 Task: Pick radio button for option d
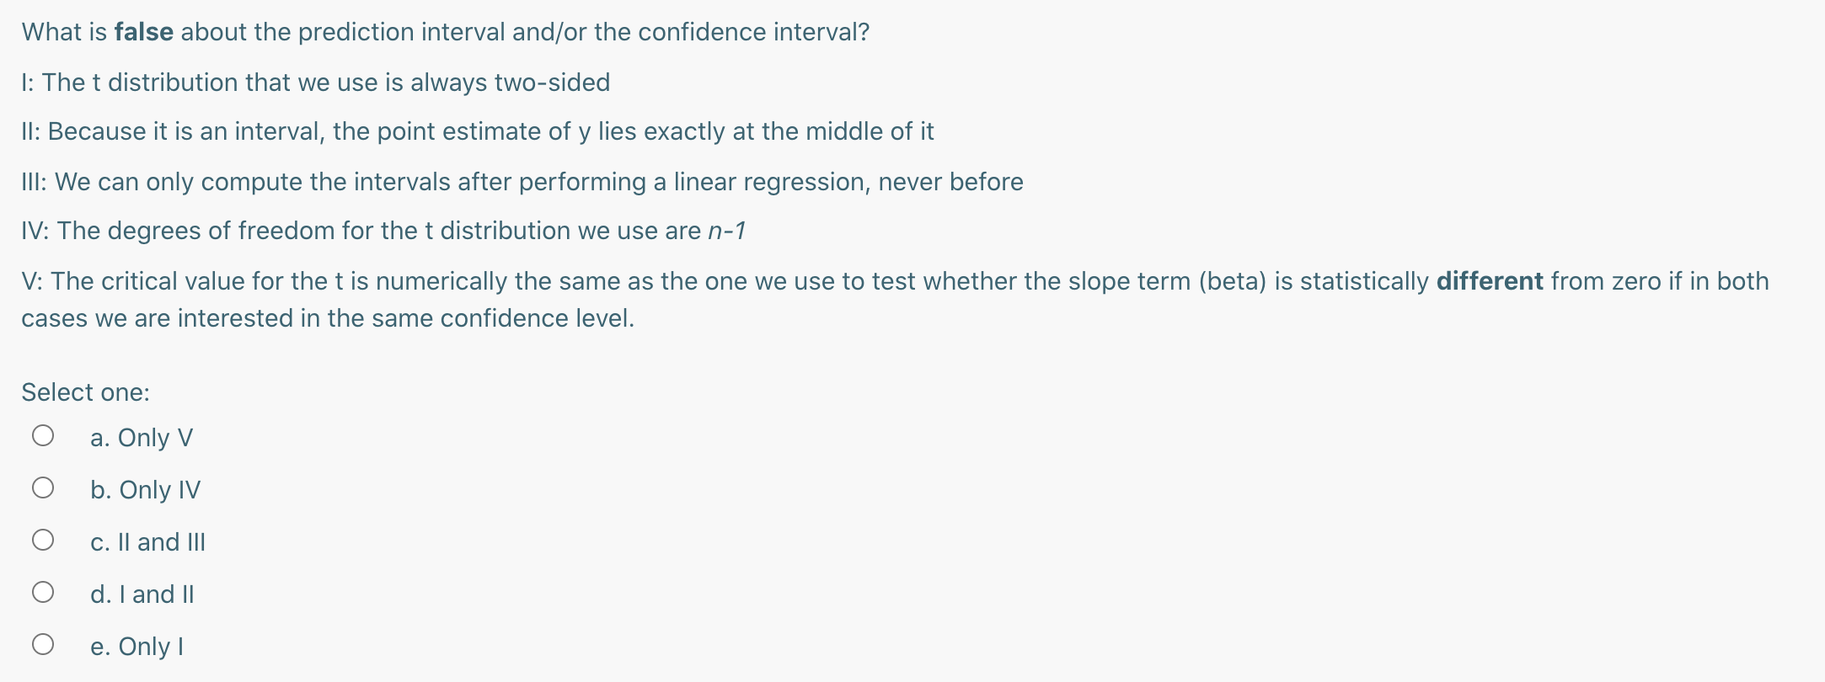(43, 593)
